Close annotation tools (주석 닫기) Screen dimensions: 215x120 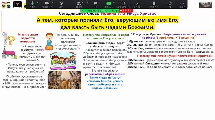pos(138,4)
